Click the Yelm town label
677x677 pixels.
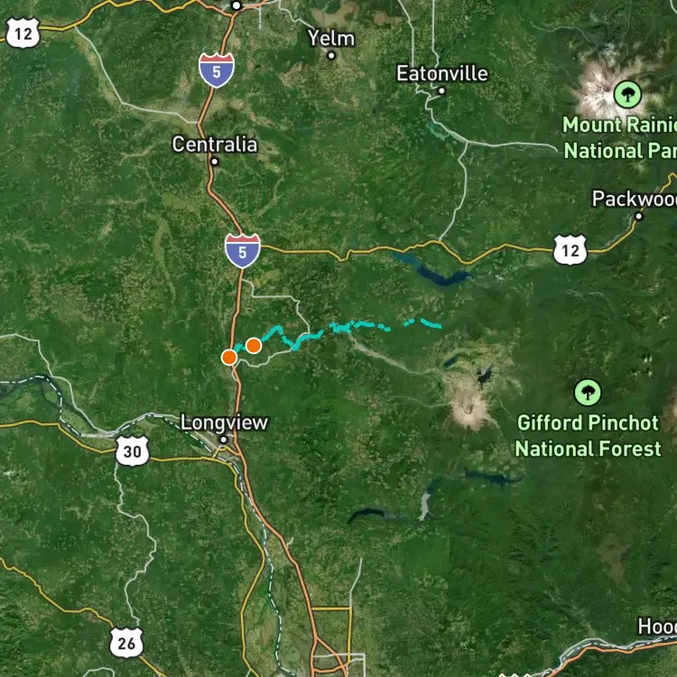[331, 39]
